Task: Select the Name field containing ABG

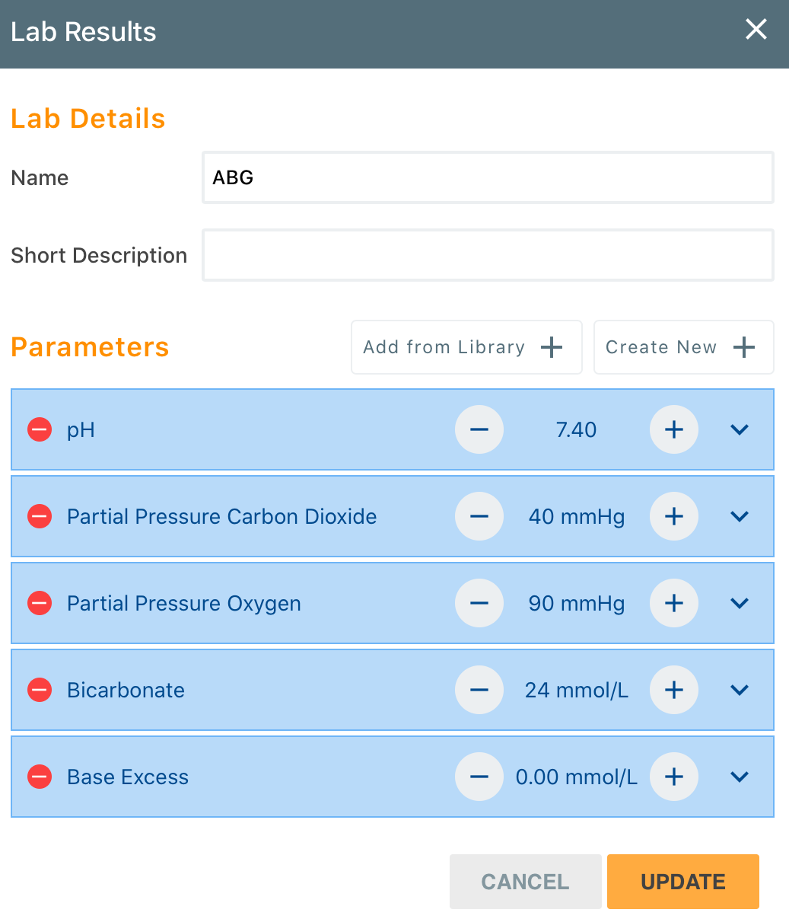Action: coord(488,177)
